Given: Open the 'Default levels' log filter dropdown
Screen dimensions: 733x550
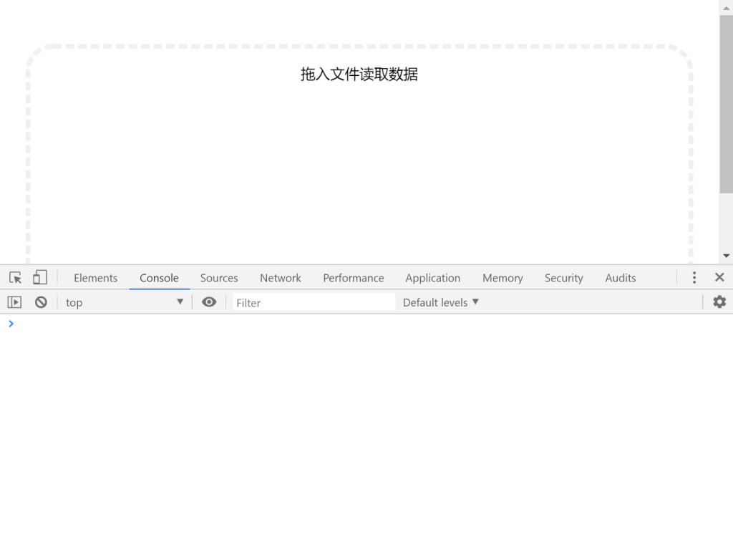Looking at the screenshot, I should (440, 302).
